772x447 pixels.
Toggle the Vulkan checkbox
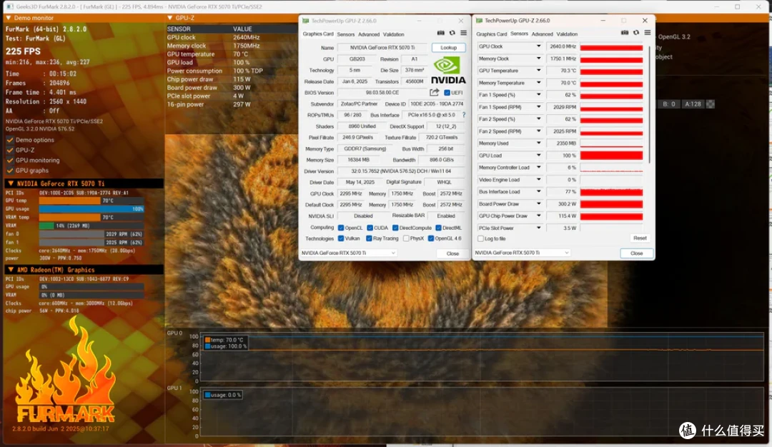click(x=341, y=238)
